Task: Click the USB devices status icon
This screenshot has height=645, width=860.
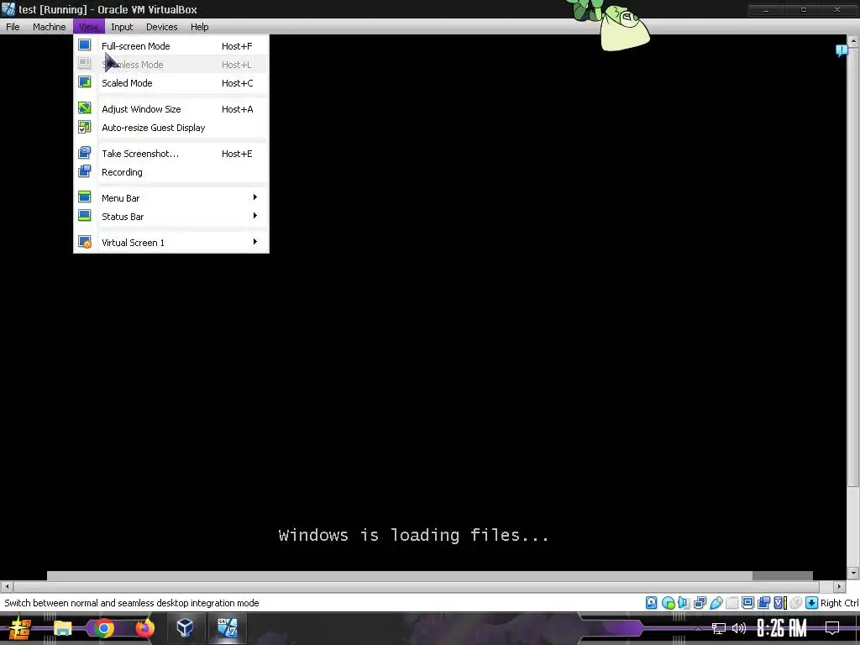Action: coord(716,603)
